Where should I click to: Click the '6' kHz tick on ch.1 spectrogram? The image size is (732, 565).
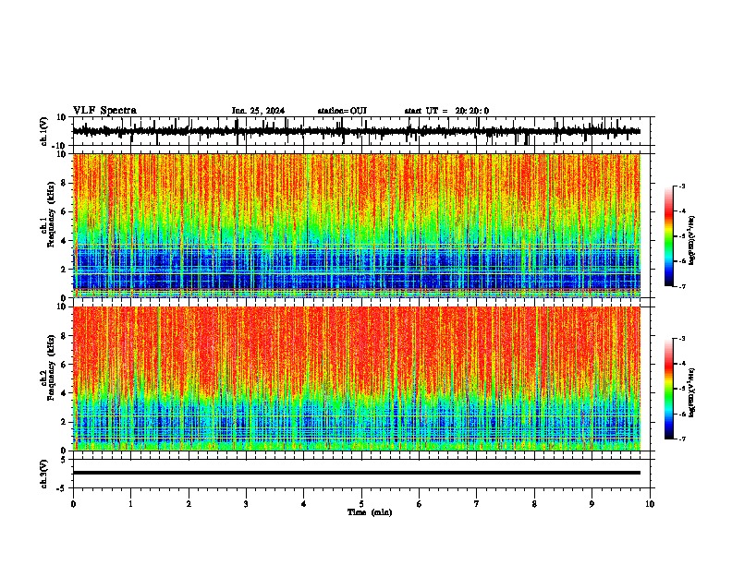pyautogui.click(x=65, y=212)
